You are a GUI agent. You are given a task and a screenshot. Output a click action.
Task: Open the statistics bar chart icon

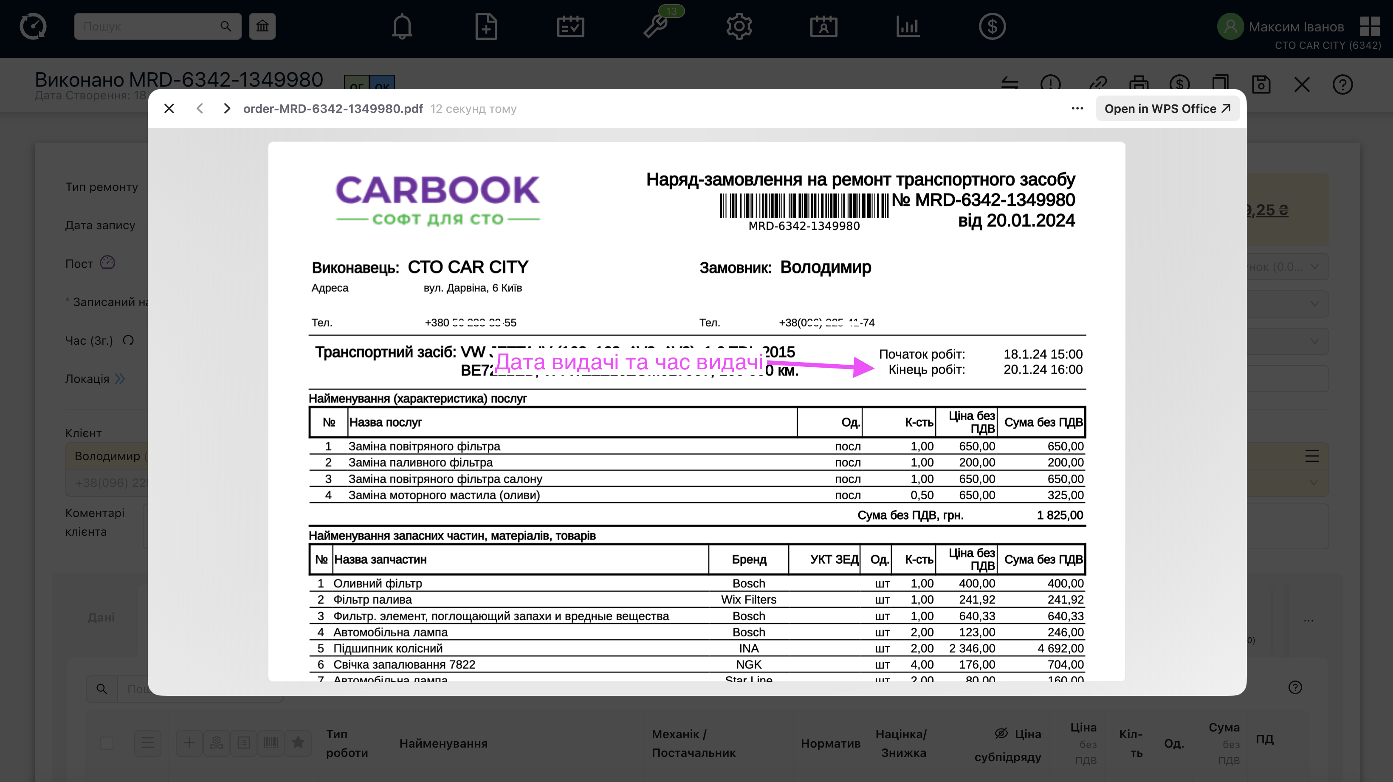click(x=908, y=26)
